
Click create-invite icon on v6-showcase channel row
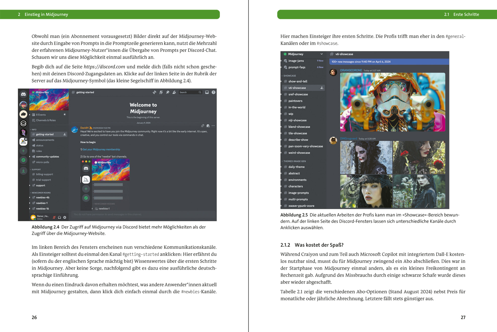tap(322, 88)
